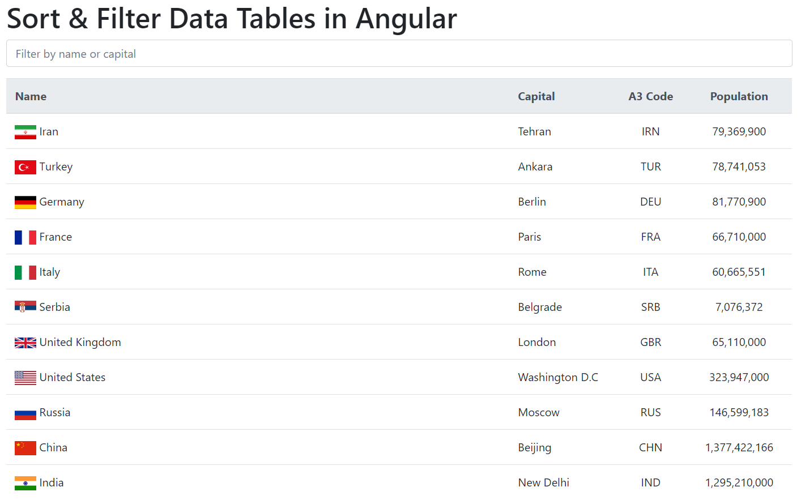This screenshot has width=801, height=500.
Task: Sort the table by Population column
Action: point(739,96)
